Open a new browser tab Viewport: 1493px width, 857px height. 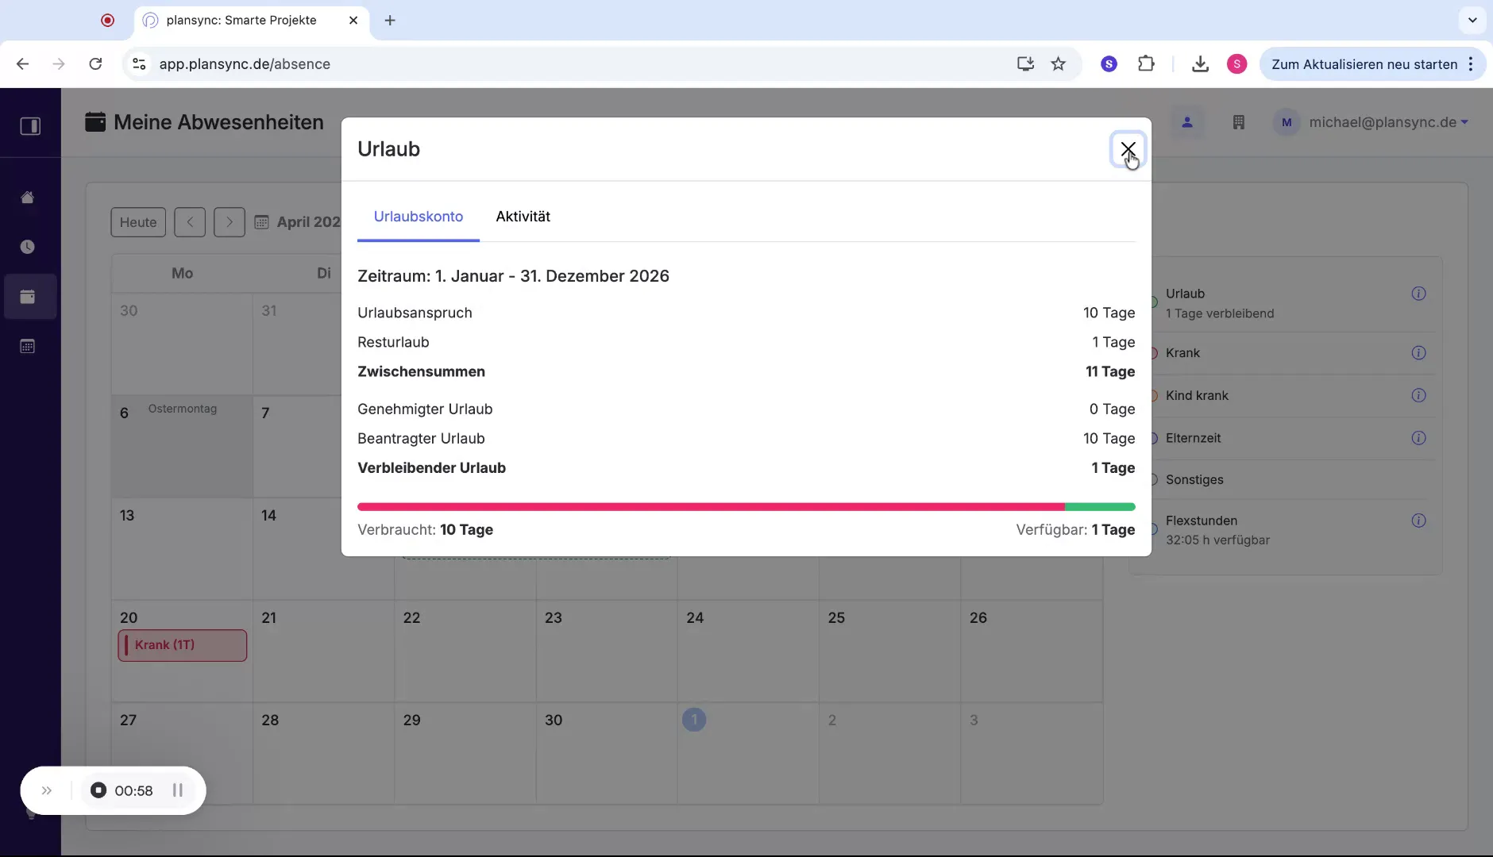click(x=390, y=21)
